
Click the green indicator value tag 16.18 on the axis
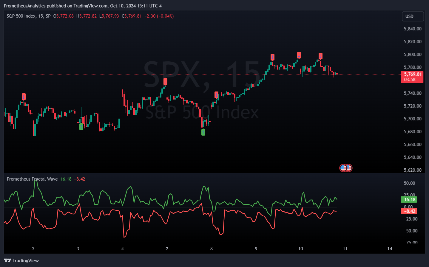[x=409, y=200]
